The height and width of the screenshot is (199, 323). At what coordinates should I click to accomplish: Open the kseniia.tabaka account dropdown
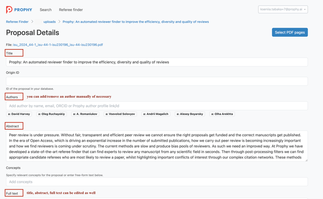283,10
